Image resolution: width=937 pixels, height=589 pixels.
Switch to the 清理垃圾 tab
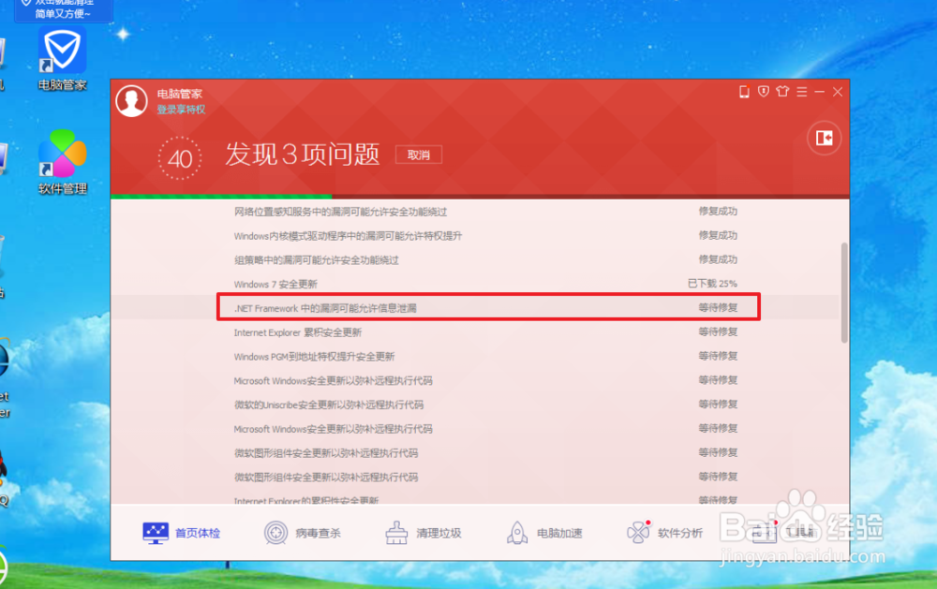(x=424, y=533)
